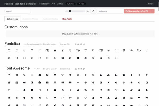Open the Font Awesome Twitter icon link
Image resolution: width=159 pixels, height=106 pixels.
(81, 69)
